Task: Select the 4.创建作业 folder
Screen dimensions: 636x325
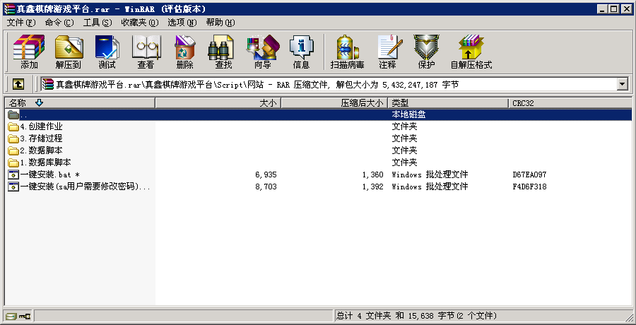Action: (41, 126)
